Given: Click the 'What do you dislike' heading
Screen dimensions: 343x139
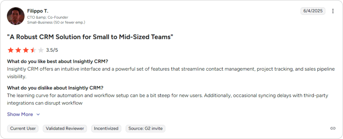Looking at the screenshot, I should [55, 88].
